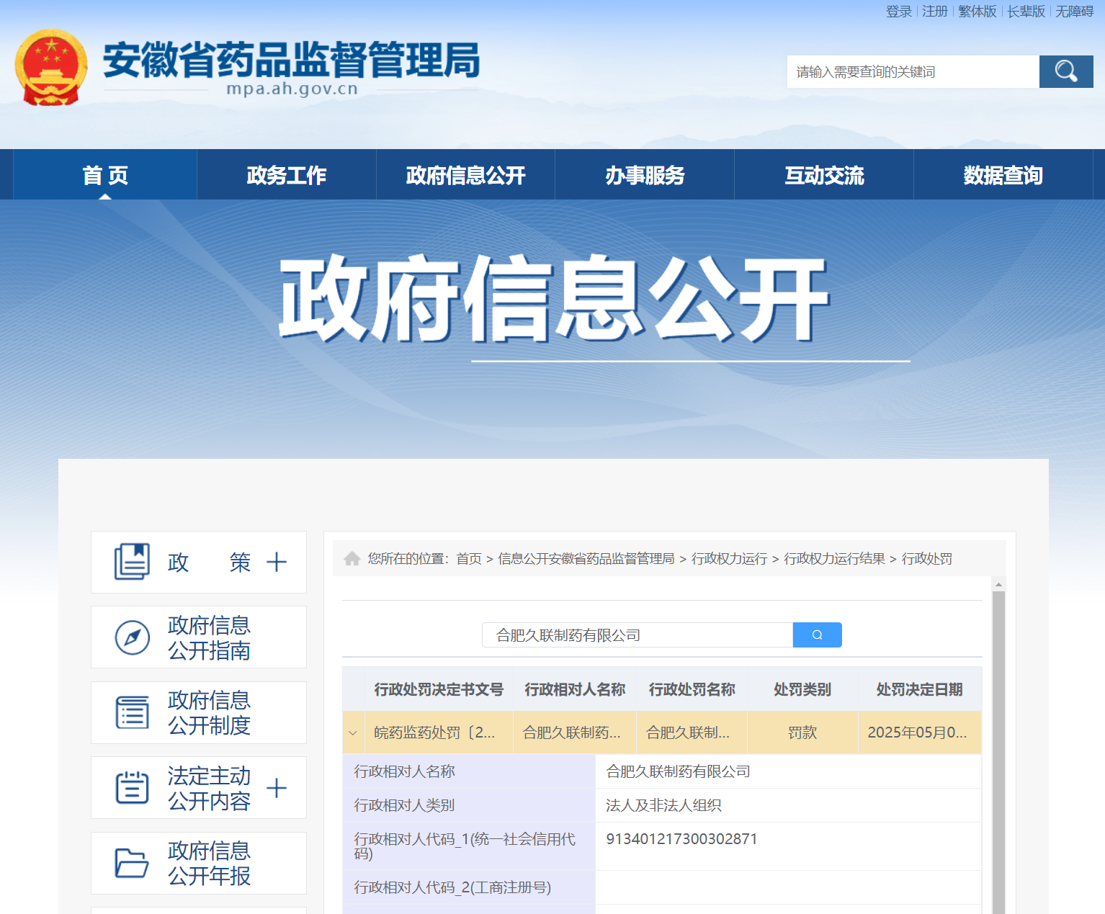Click 处罚类别 column header
Image resolution: width=1105 pixels, height=914 pixels.
(802, 689)
